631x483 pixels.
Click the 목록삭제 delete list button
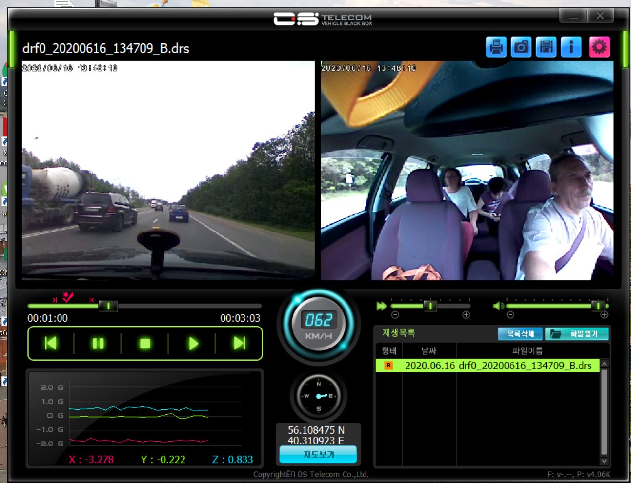pyautogui.click(x=520, y=334)
